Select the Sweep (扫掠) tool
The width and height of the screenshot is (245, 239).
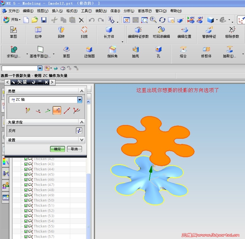tap(84, 32)
